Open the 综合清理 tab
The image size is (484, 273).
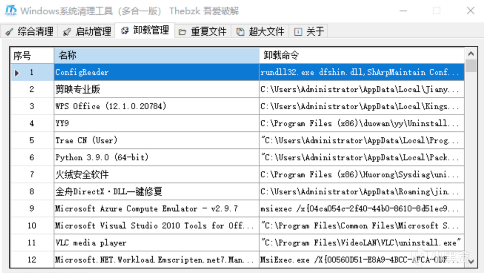coord(29,31)
